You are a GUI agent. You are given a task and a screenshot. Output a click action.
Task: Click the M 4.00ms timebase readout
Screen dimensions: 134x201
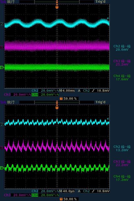67,91
